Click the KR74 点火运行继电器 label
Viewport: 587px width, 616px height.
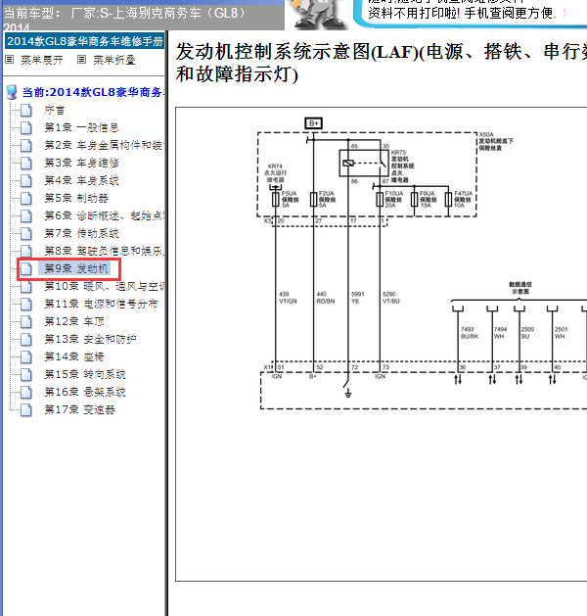276,173
